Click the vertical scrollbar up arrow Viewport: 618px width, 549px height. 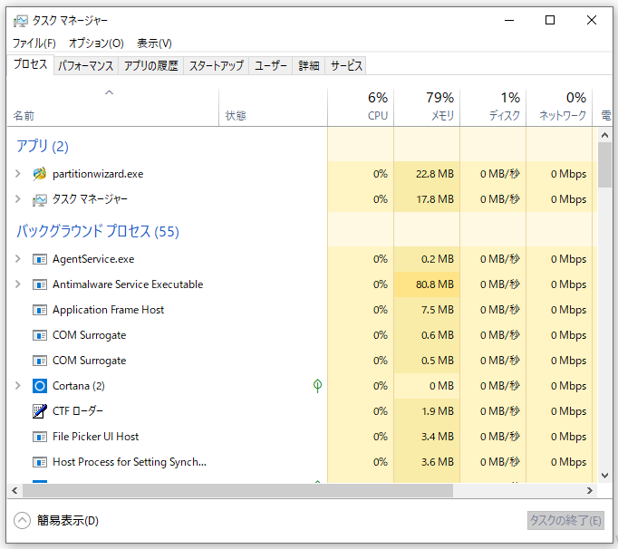click(604, 135)
